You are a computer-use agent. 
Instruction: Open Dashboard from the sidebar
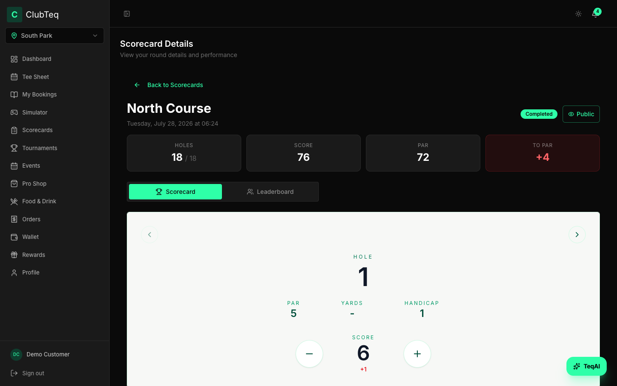click(x=54, y=59)
